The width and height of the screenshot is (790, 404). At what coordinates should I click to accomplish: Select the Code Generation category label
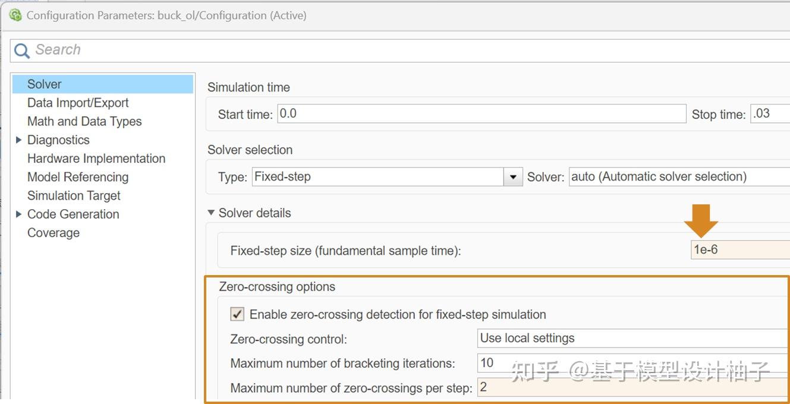coord(73,214)
